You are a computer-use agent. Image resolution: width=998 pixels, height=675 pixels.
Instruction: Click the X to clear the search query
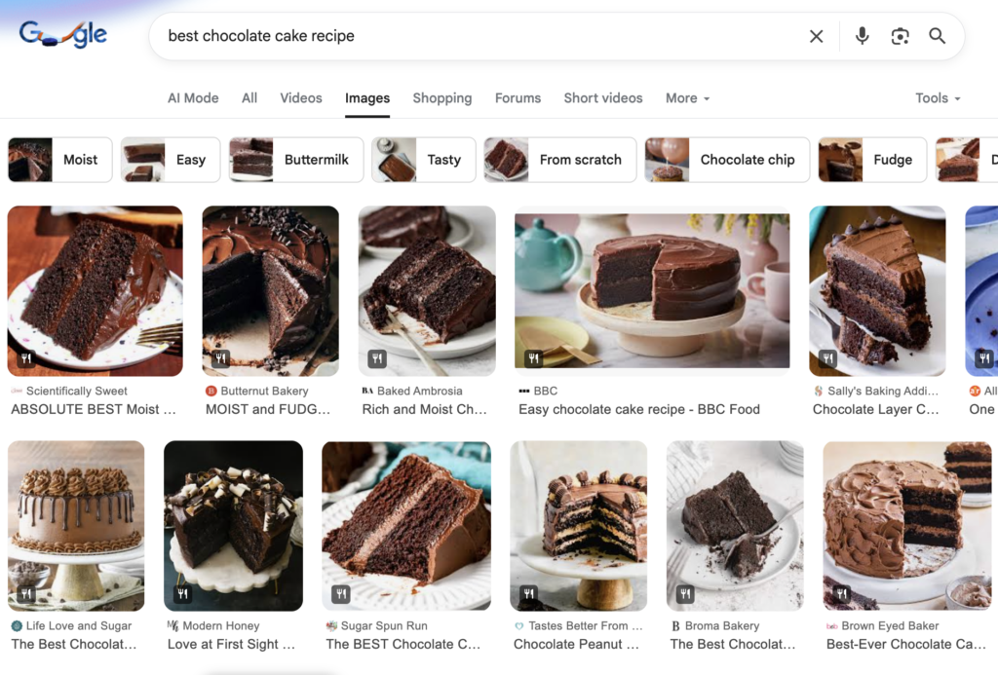tap(816, 36)
